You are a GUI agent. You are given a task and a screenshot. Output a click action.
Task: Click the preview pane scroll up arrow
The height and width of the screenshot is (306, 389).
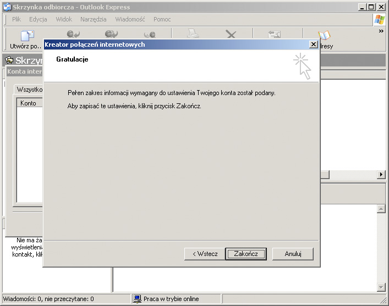381,209
